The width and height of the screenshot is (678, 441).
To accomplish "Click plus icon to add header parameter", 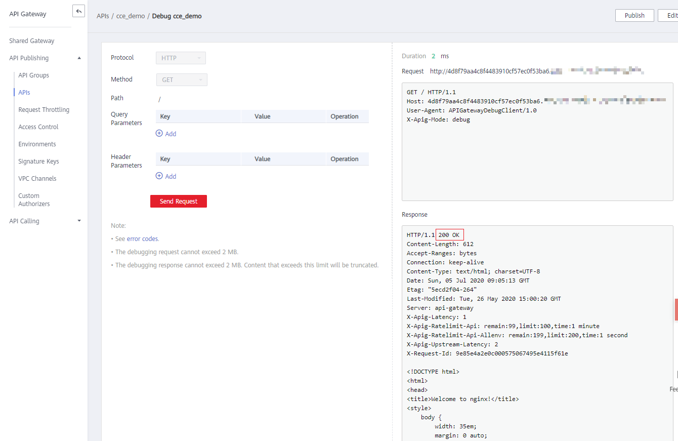I will pyautogui.click(x=159, y=176).
